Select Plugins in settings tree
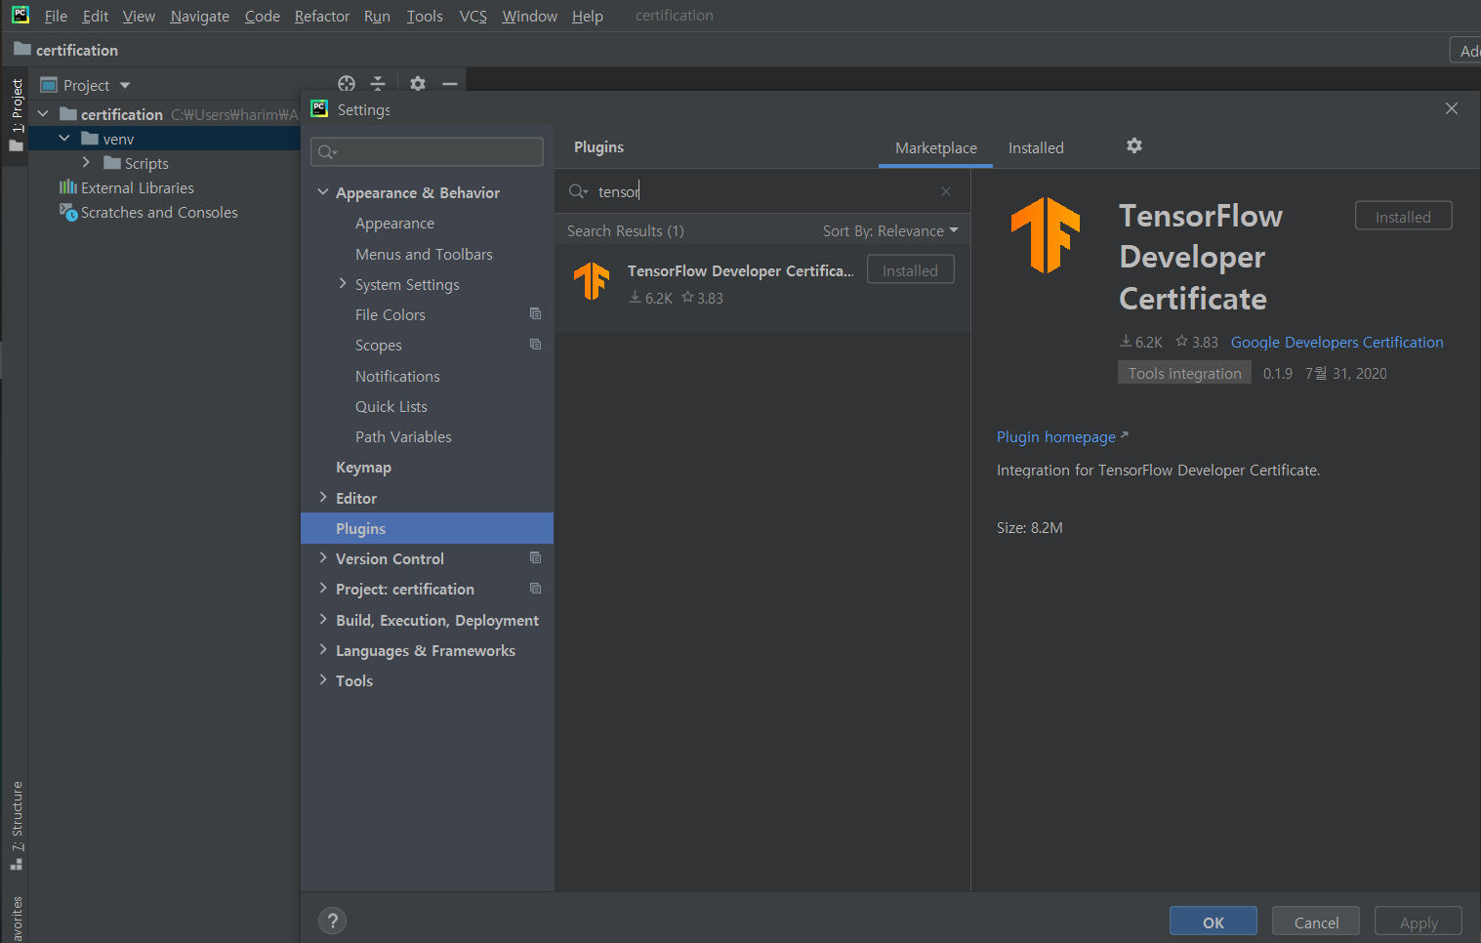 [x=427, y=528]
